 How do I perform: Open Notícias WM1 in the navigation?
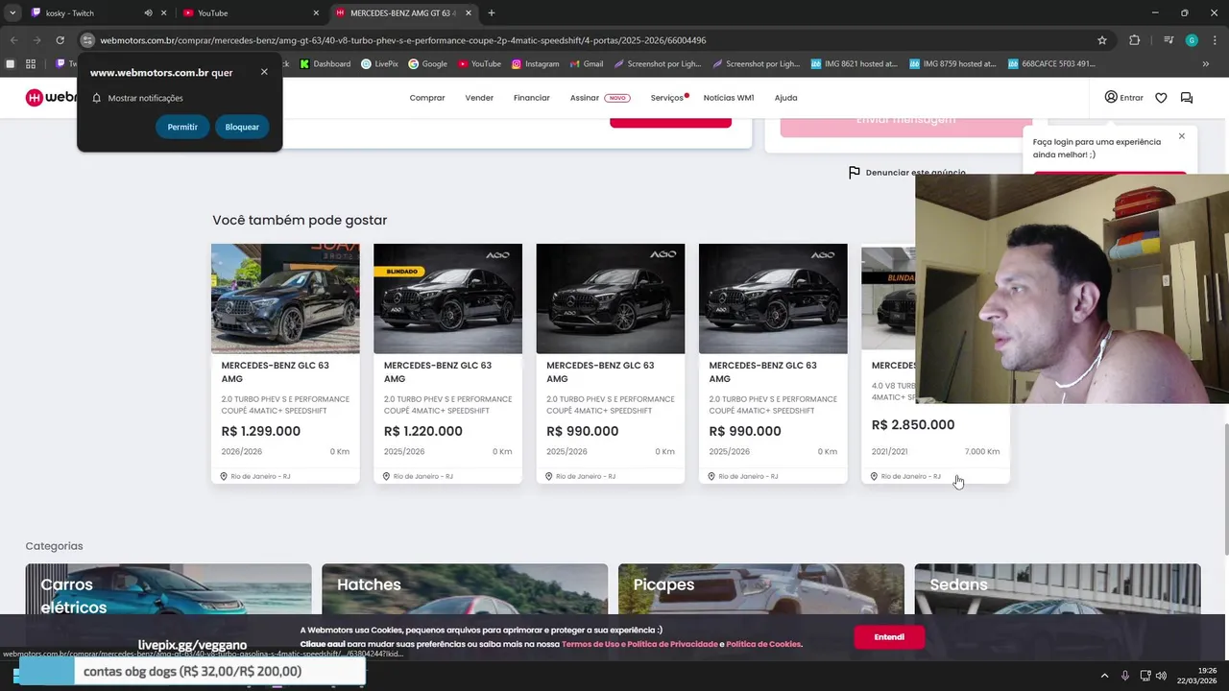[x=729, y=98]
